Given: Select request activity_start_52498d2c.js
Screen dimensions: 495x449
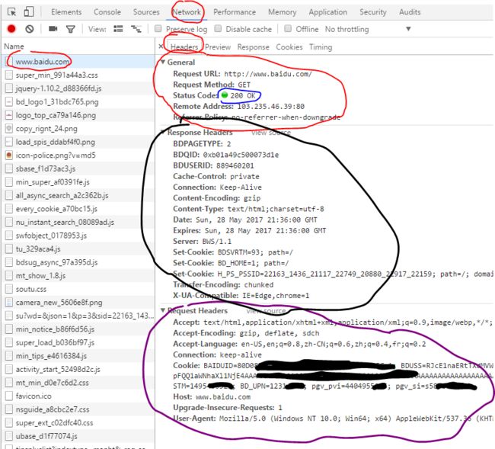Looking at the screenshot, I should [78, 369].
